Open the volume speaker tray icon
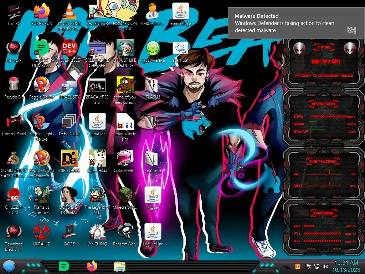 (325, 266)
